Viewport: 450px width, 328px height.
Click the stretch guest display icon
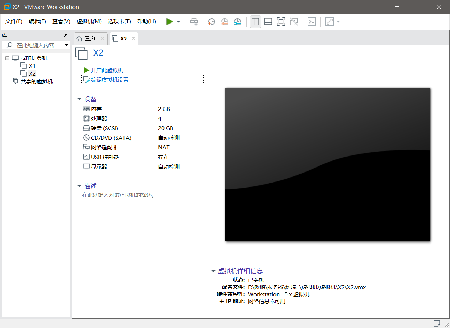(x=329, y=22)
